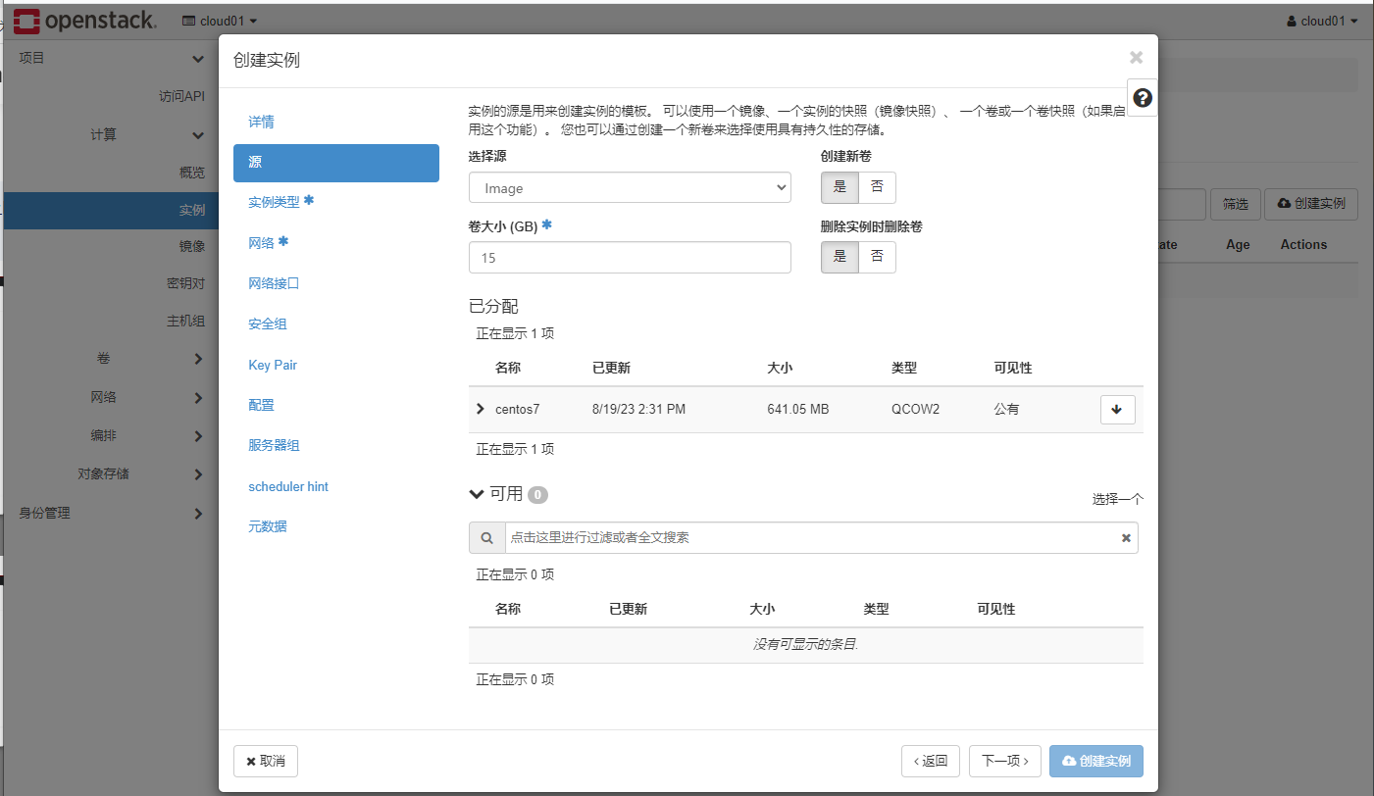
Task: Open the cloud01 project dropdown
Action: (x=220, y=21)
